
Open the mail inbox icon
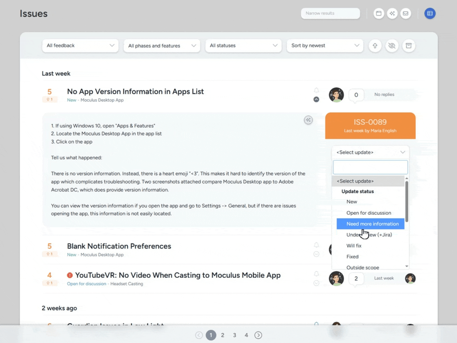pyautogui.click(x=406, y=13)
